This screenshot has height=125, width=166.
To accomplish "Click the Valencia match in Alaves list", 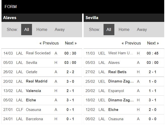I will click(42, 91).
